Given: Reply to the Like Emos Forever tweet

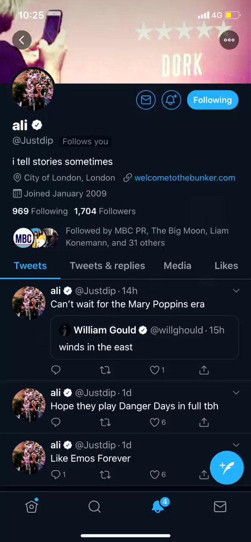Looking at the screenshot, I should [x=58, y=474].
